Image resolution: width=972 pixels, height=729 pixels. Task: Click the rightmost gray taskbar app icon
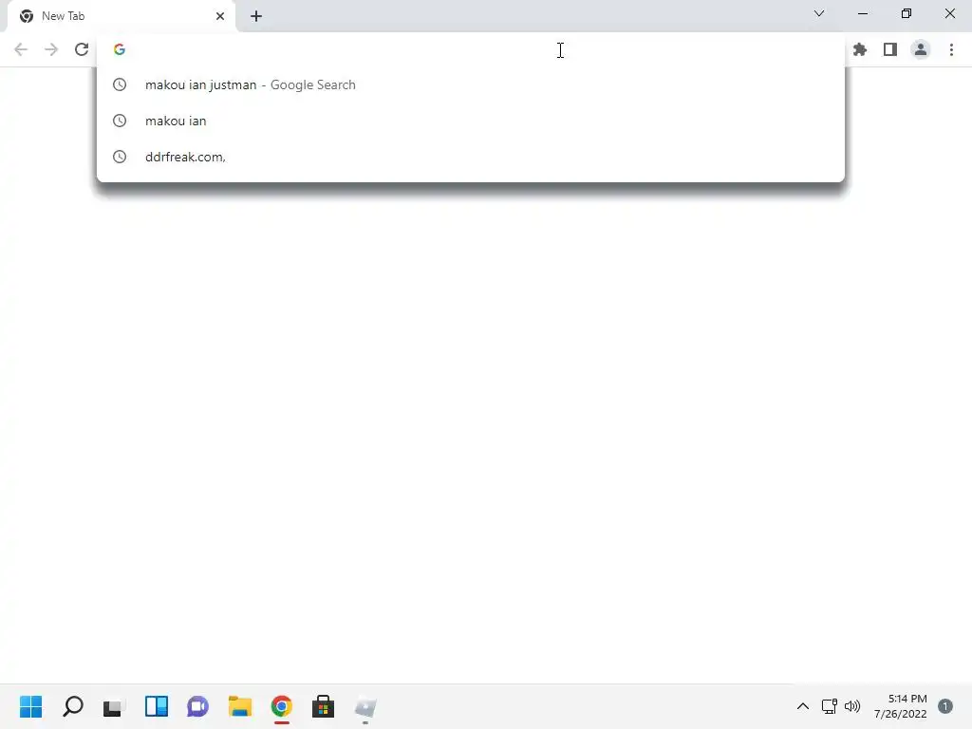(x=365, y=706)
